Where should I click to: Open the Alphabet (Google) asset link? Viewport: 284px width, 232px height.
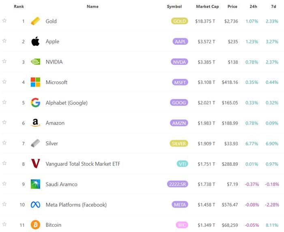pyautogui.click(x=67, y=103)
